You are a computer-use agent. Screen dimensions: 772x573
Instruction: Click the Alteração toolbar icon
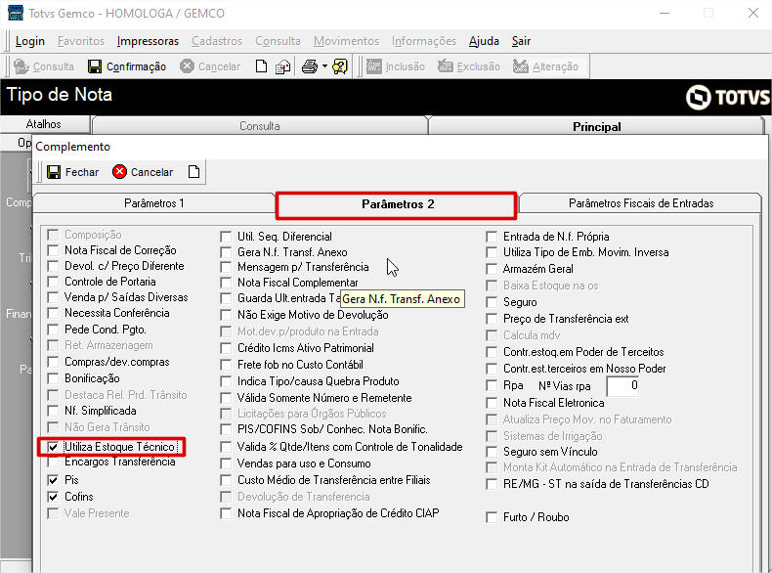point(521,66)
